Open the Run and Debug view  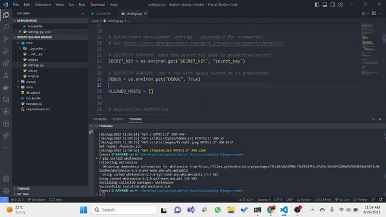pyautogui.click(x=6, y=51)
